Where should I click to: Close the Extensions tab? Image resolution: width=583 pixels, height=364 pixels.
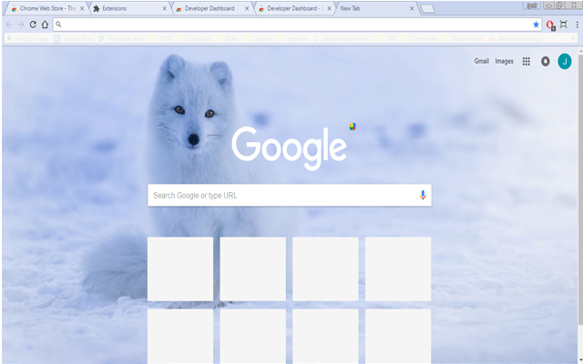click(164, 8)
